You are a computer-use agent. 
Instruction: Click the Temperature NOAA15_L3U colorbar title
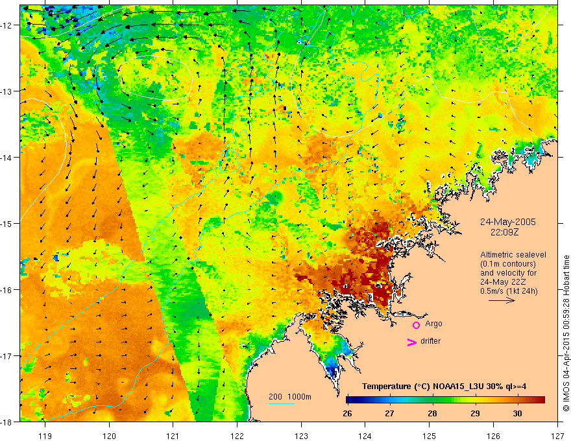444,387
